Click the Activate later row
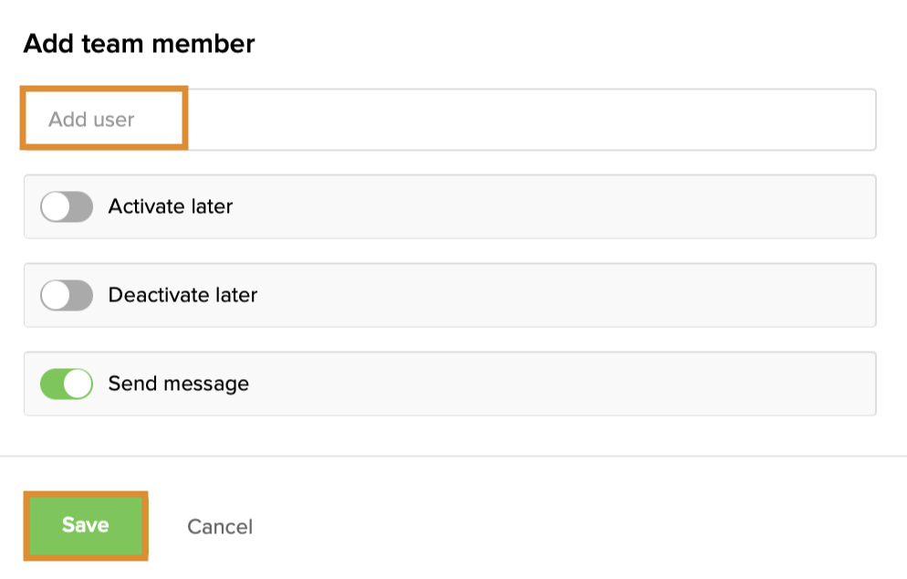The image size is (907, 579). (450, 207)
